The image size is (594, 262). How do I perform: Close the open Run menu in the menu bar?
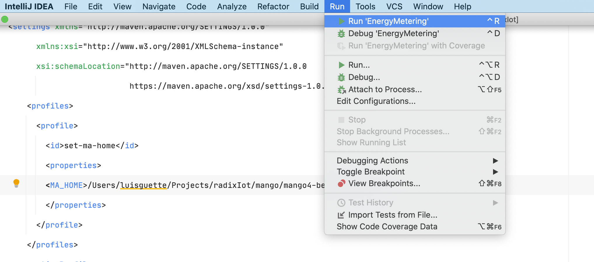coord(337,6)
